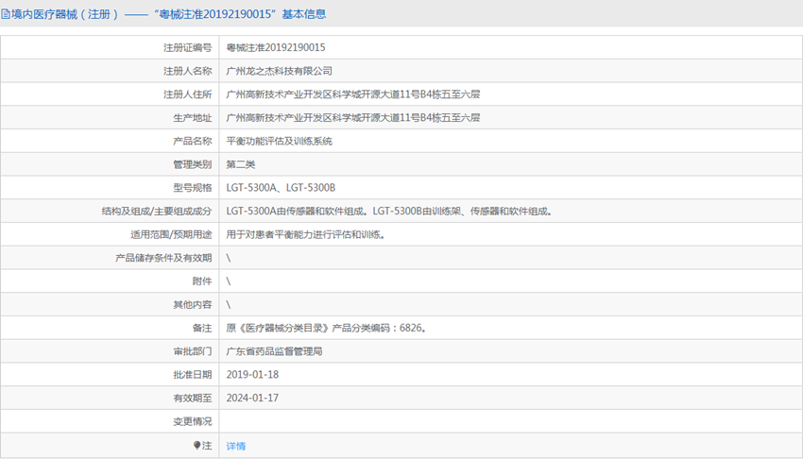This screenshot has width=803, height=459.
Task: Select registration number 粤械注准20192190015 in table
Action: point(276,47)
